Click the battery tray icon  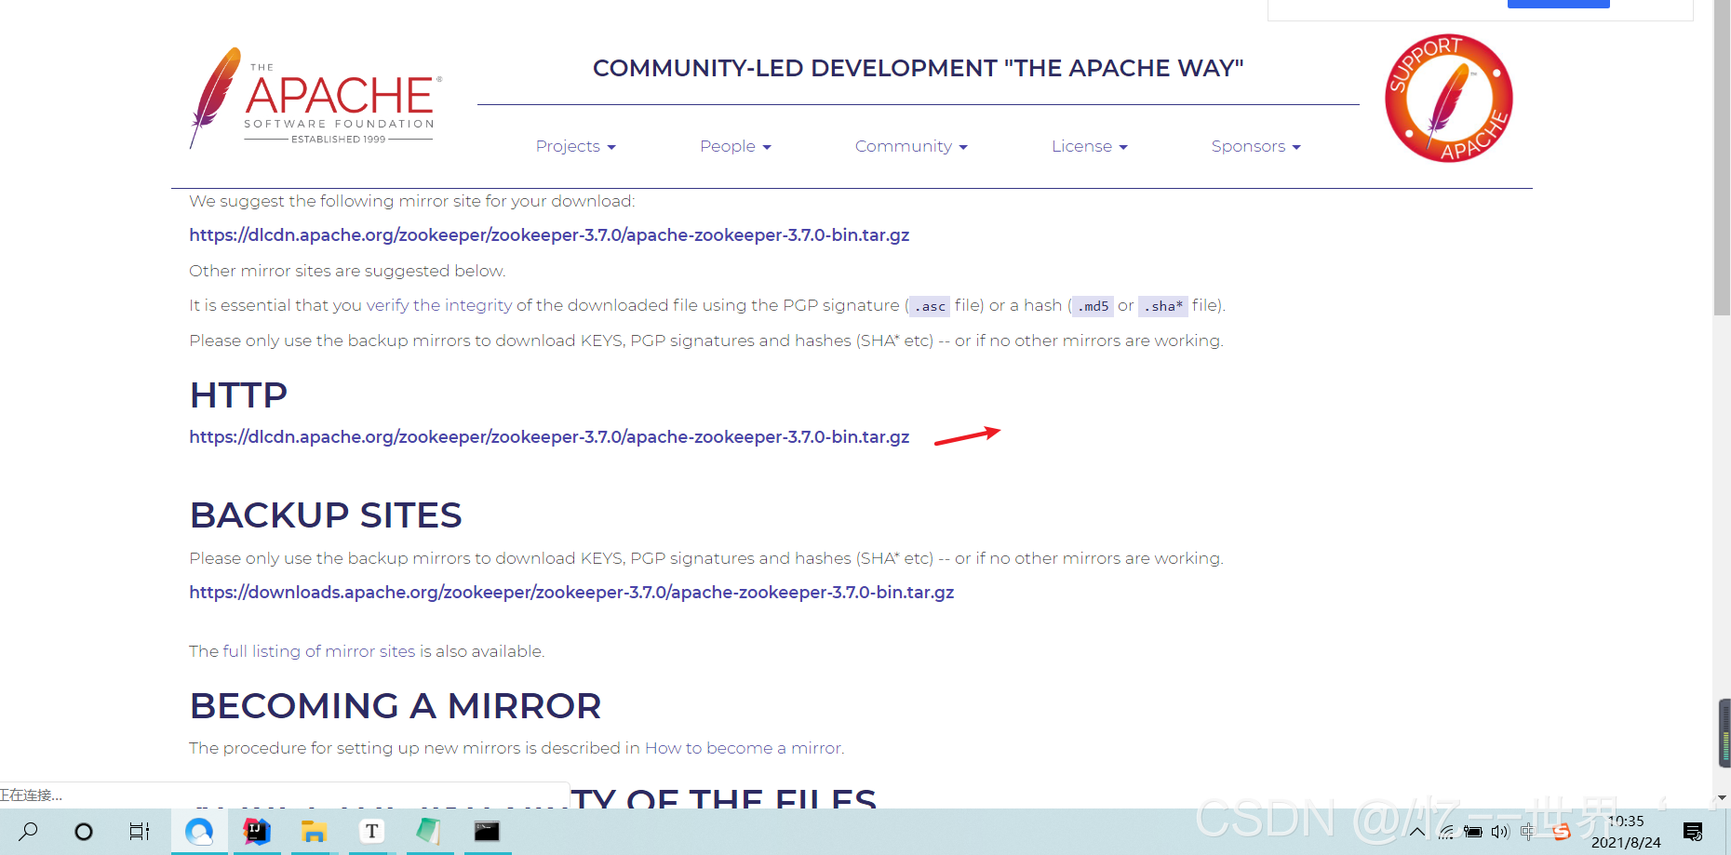click(x=1473, y=832)
